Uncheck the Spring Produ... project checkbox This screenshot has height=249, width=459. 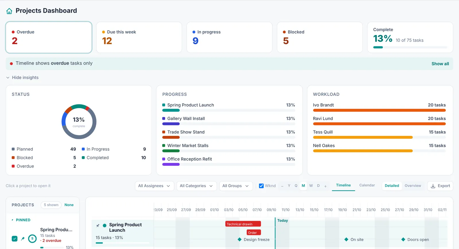coord(15,238)
